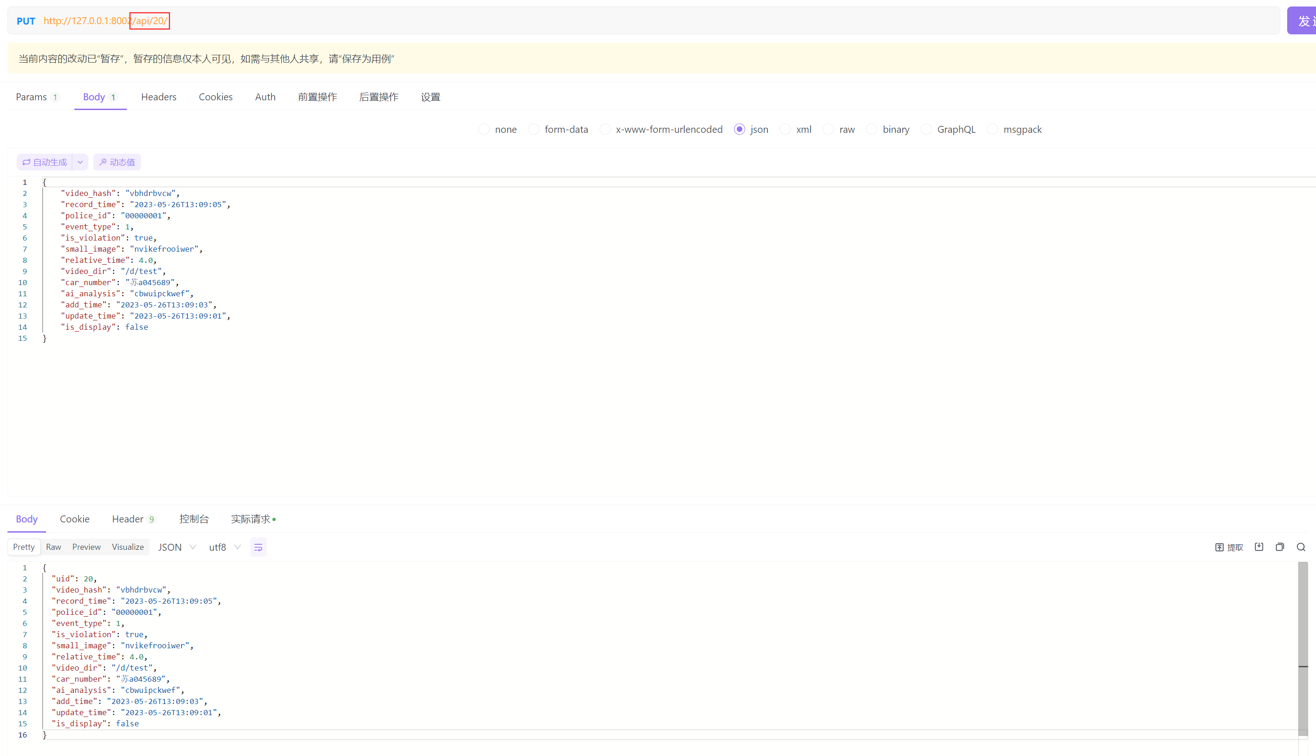
Task: Select the raw body type radio
Action: tap(828, 129)
